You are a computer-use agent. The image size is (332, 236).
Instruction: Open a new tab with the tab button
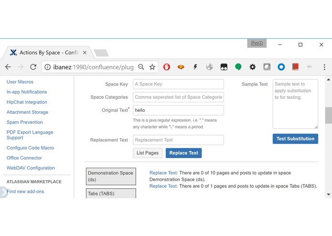pyautogui.click(x=101, y=53)
